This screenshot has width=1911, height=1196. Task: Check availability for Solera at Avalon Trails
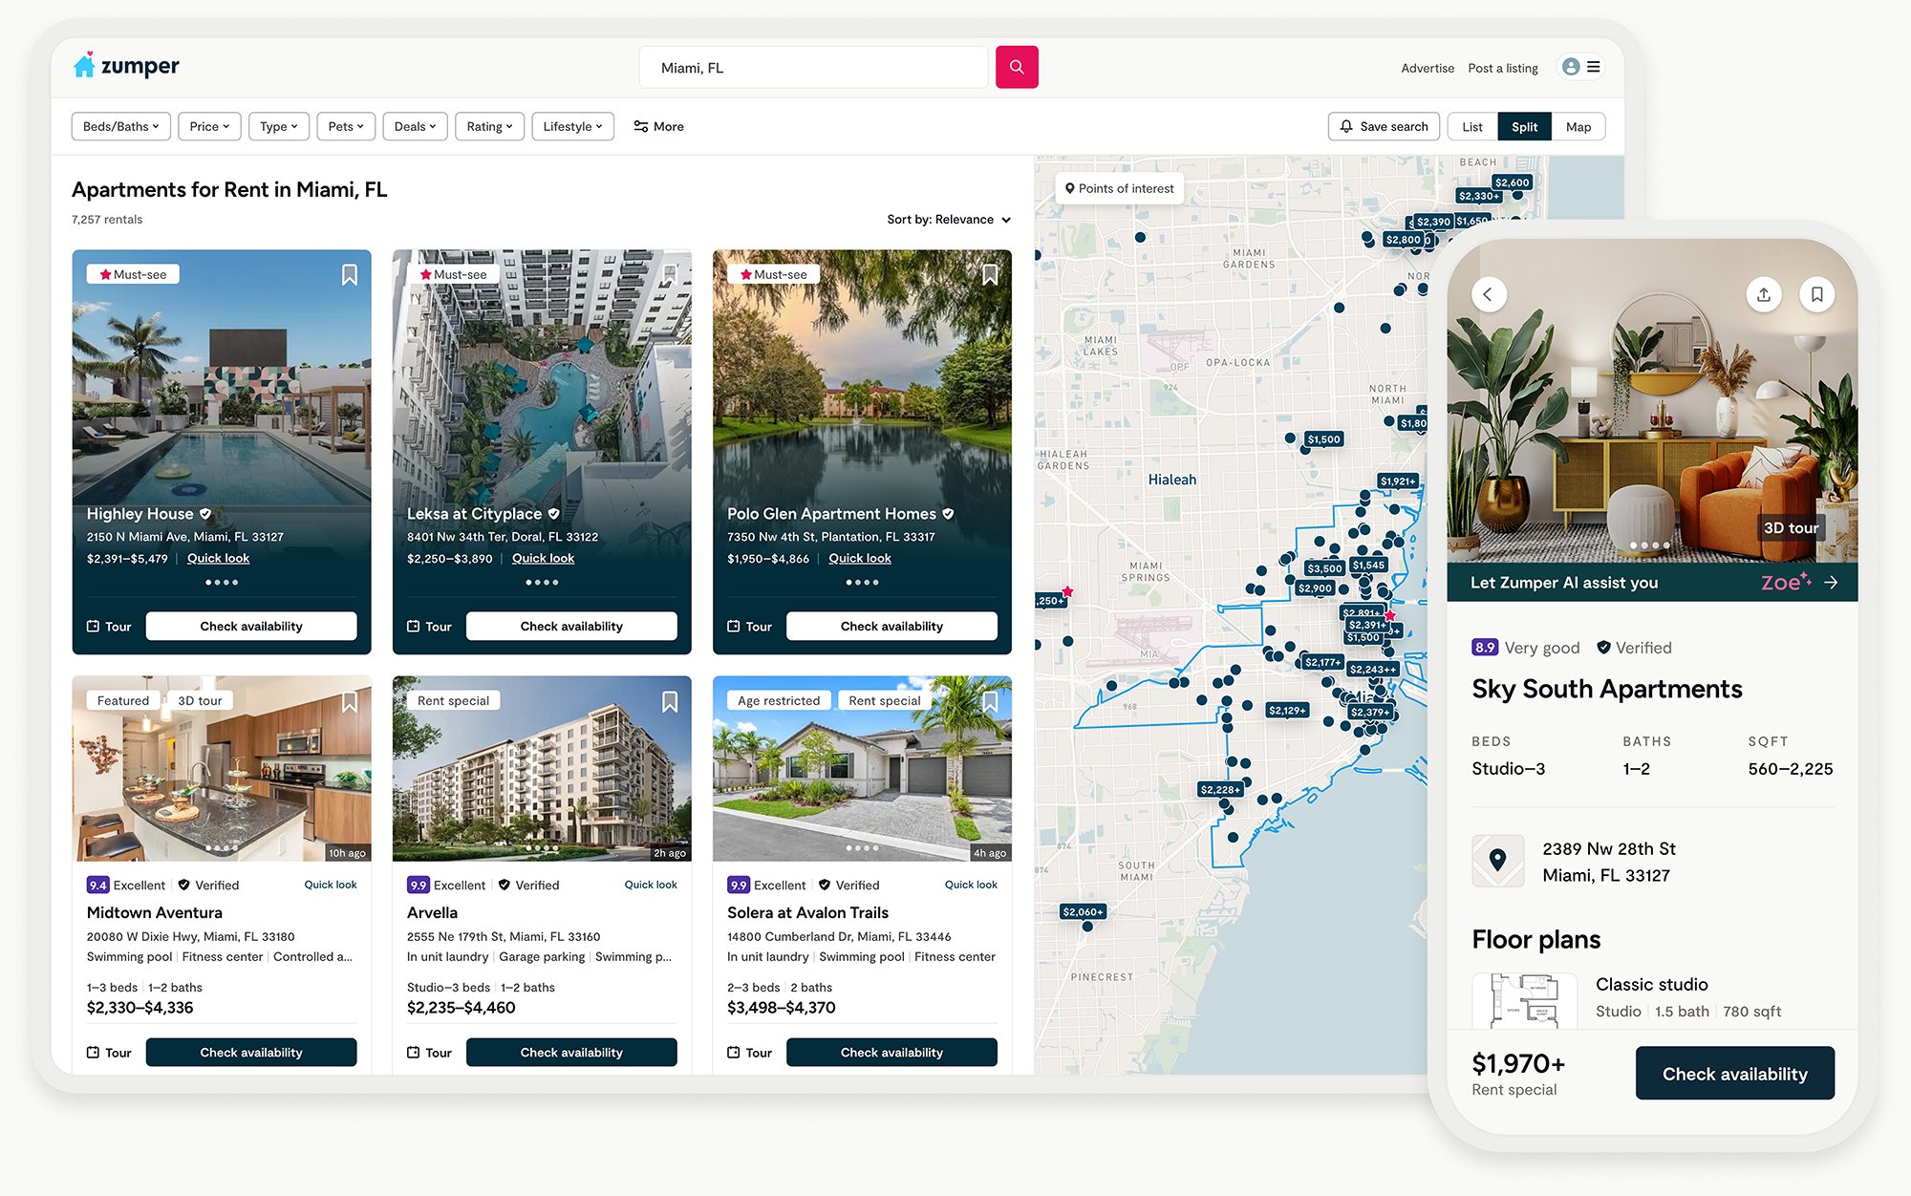click(891, 1053)
